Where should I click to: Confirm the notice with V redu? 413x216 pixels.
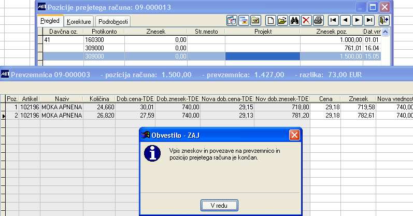coord(219,205)
